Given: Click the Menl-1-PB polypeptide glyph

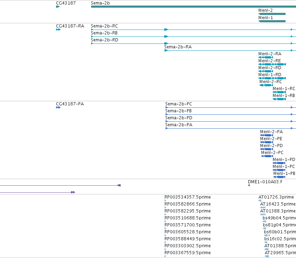Looking at the screenshot, I should pos(279,177).
